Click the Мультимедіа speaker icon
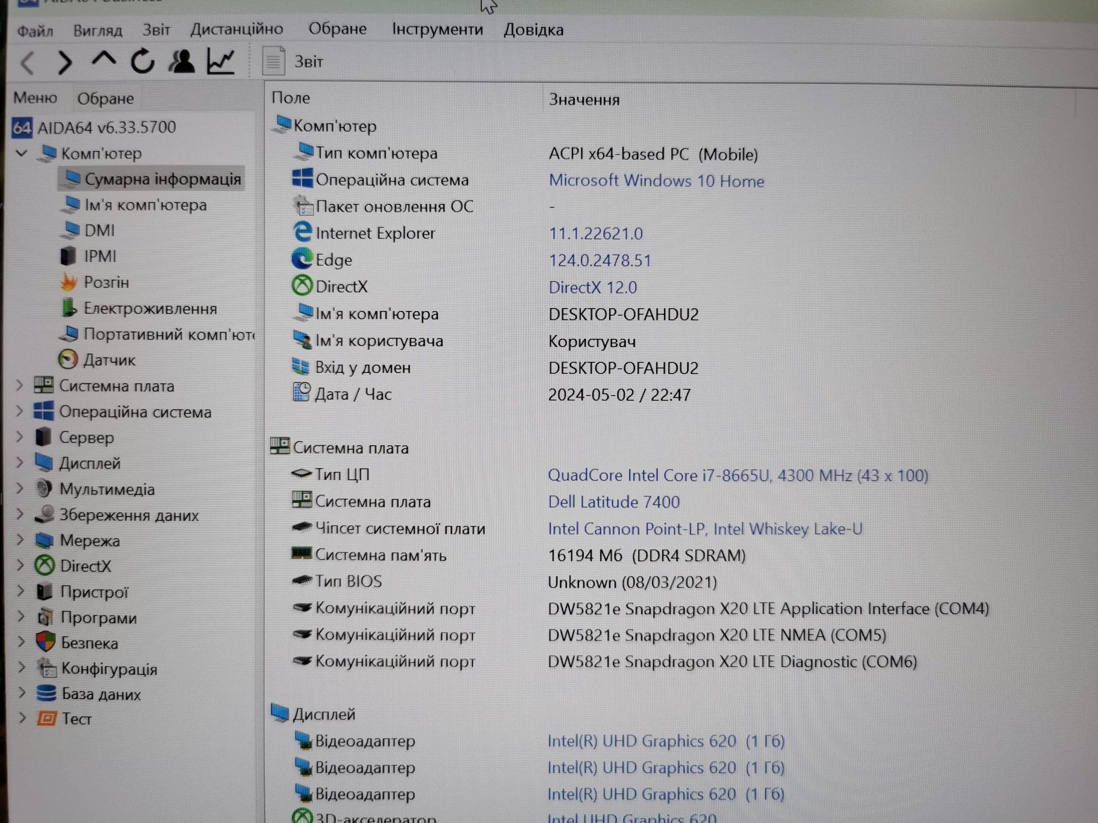1098x823 pixels. click(x=43, y=489)
